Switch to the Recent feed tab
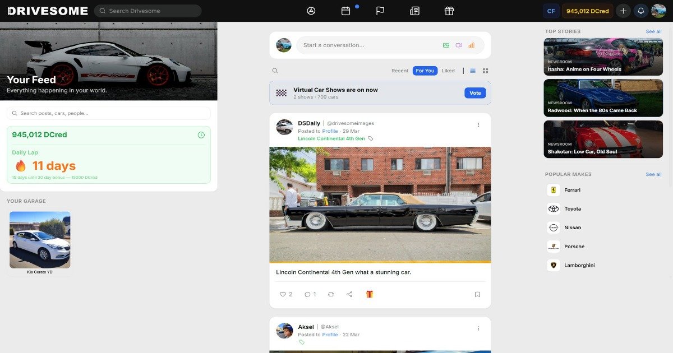The image size is (673, 353). (400, 71)
